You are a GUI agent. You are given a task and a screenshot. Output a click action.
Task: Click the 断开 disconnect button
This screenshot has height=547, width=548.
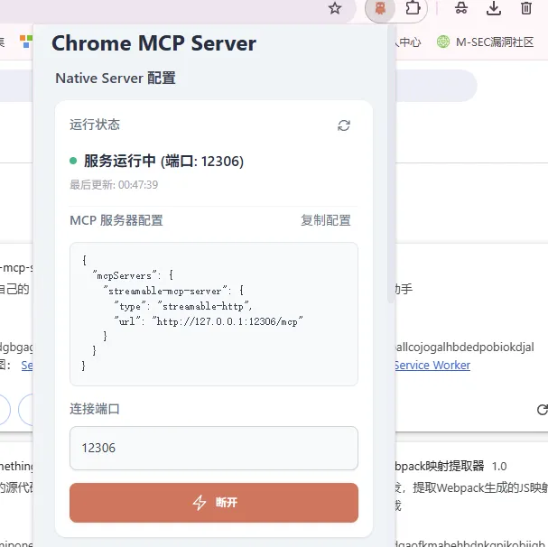point(214,503)
